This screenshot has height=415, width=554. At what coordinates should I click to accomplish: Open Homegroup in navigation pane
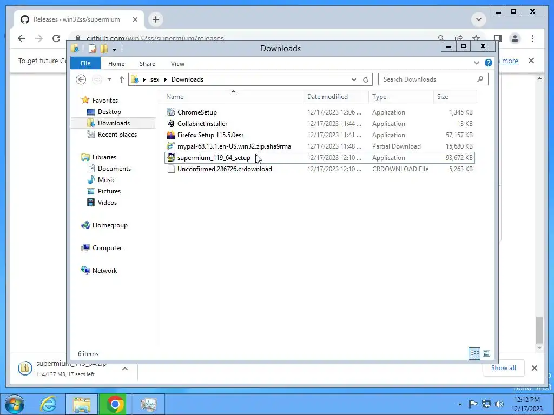pyautogui.click(x=109, y=225)
